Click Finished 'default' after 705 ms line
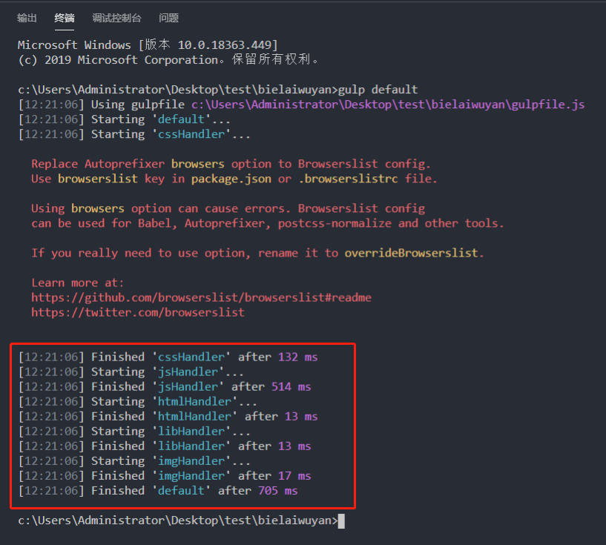Viewport: 606px width, 545px height. (x=158, y=491)
